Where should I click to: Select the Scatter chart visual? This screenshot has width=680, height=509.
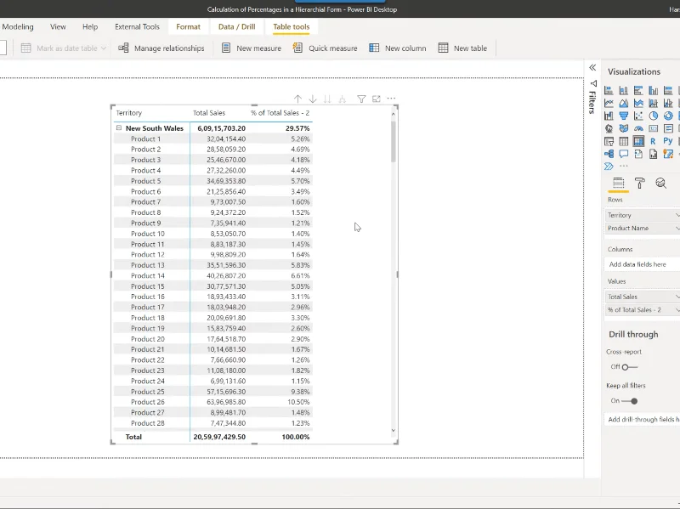[638, 116]
